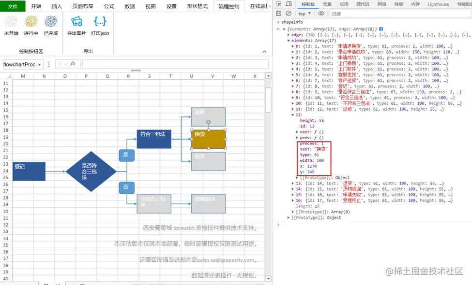Open the top context selector dropdown
The image size is (472, 285).
[x=305, y=14]
